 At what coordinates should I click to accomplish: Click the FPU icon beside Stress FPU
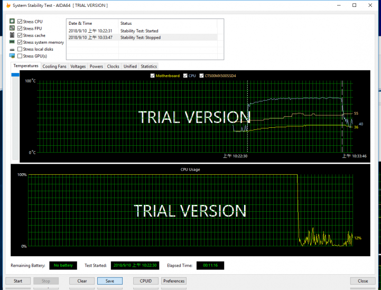[12, 28]
